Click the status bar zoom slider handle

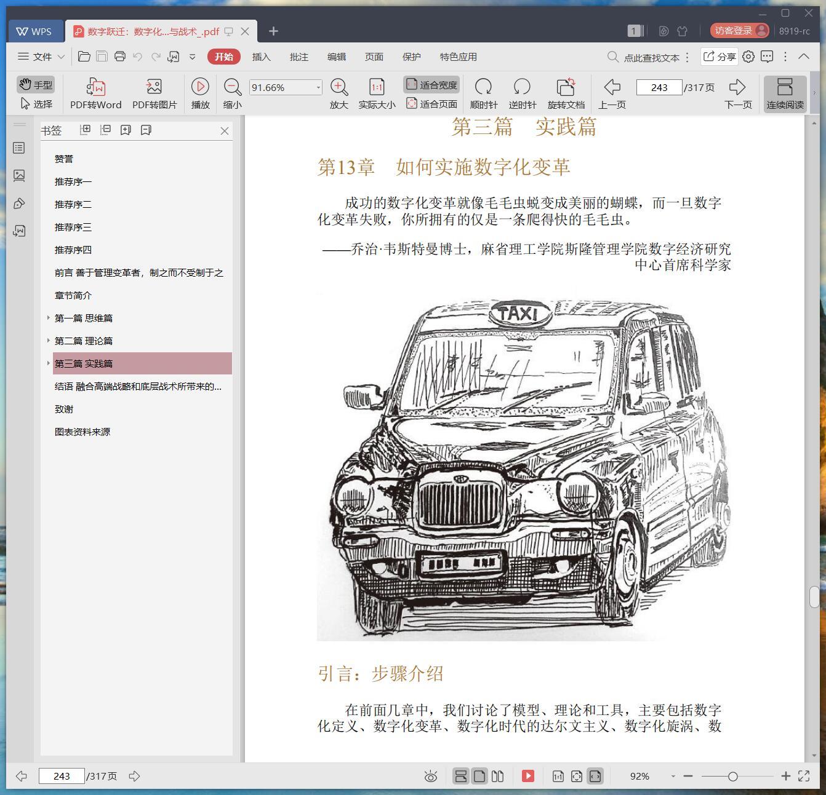click(x=732, y=777)
